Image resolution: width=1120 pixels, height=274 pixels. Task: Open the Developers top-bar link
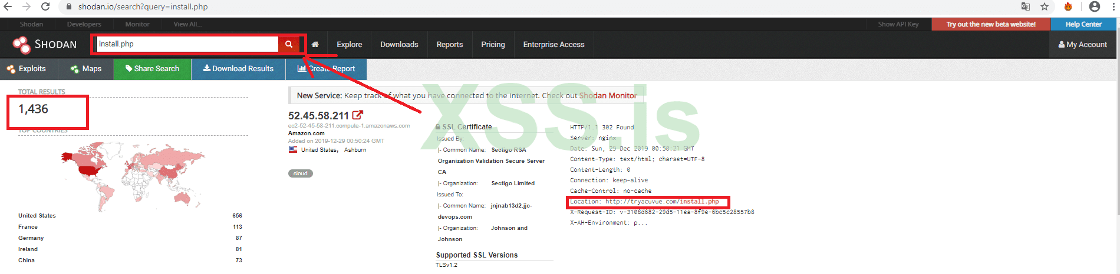(84, 24)
